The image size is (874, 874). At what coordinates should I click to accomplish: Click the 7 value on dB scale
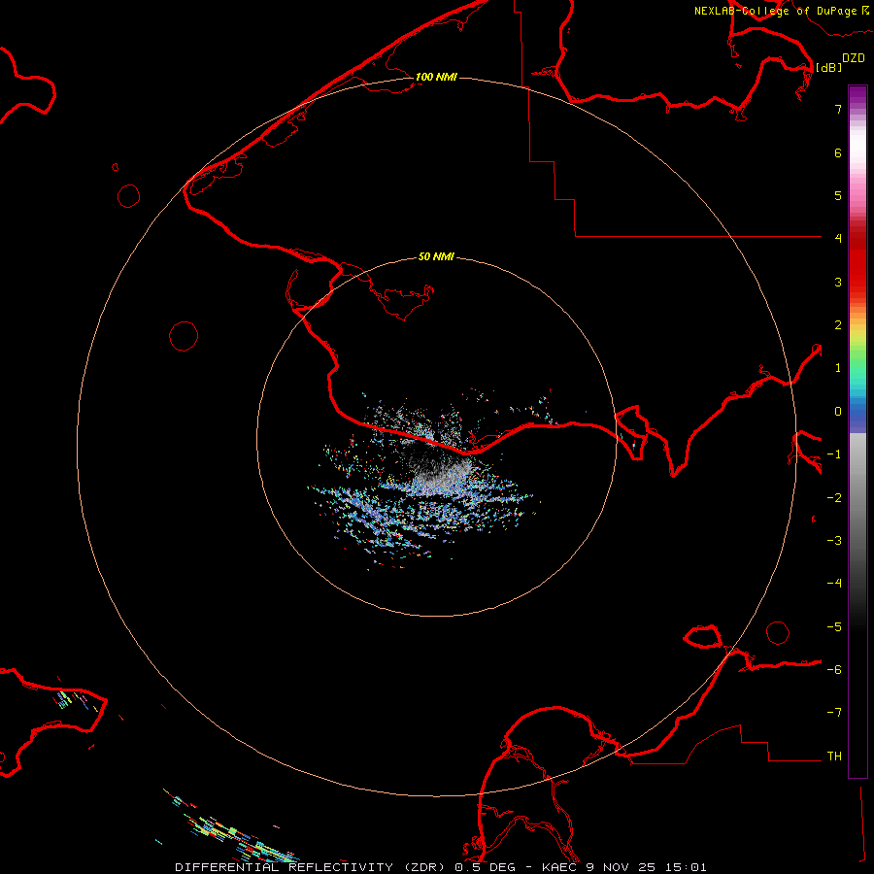(x=838, y=109)
